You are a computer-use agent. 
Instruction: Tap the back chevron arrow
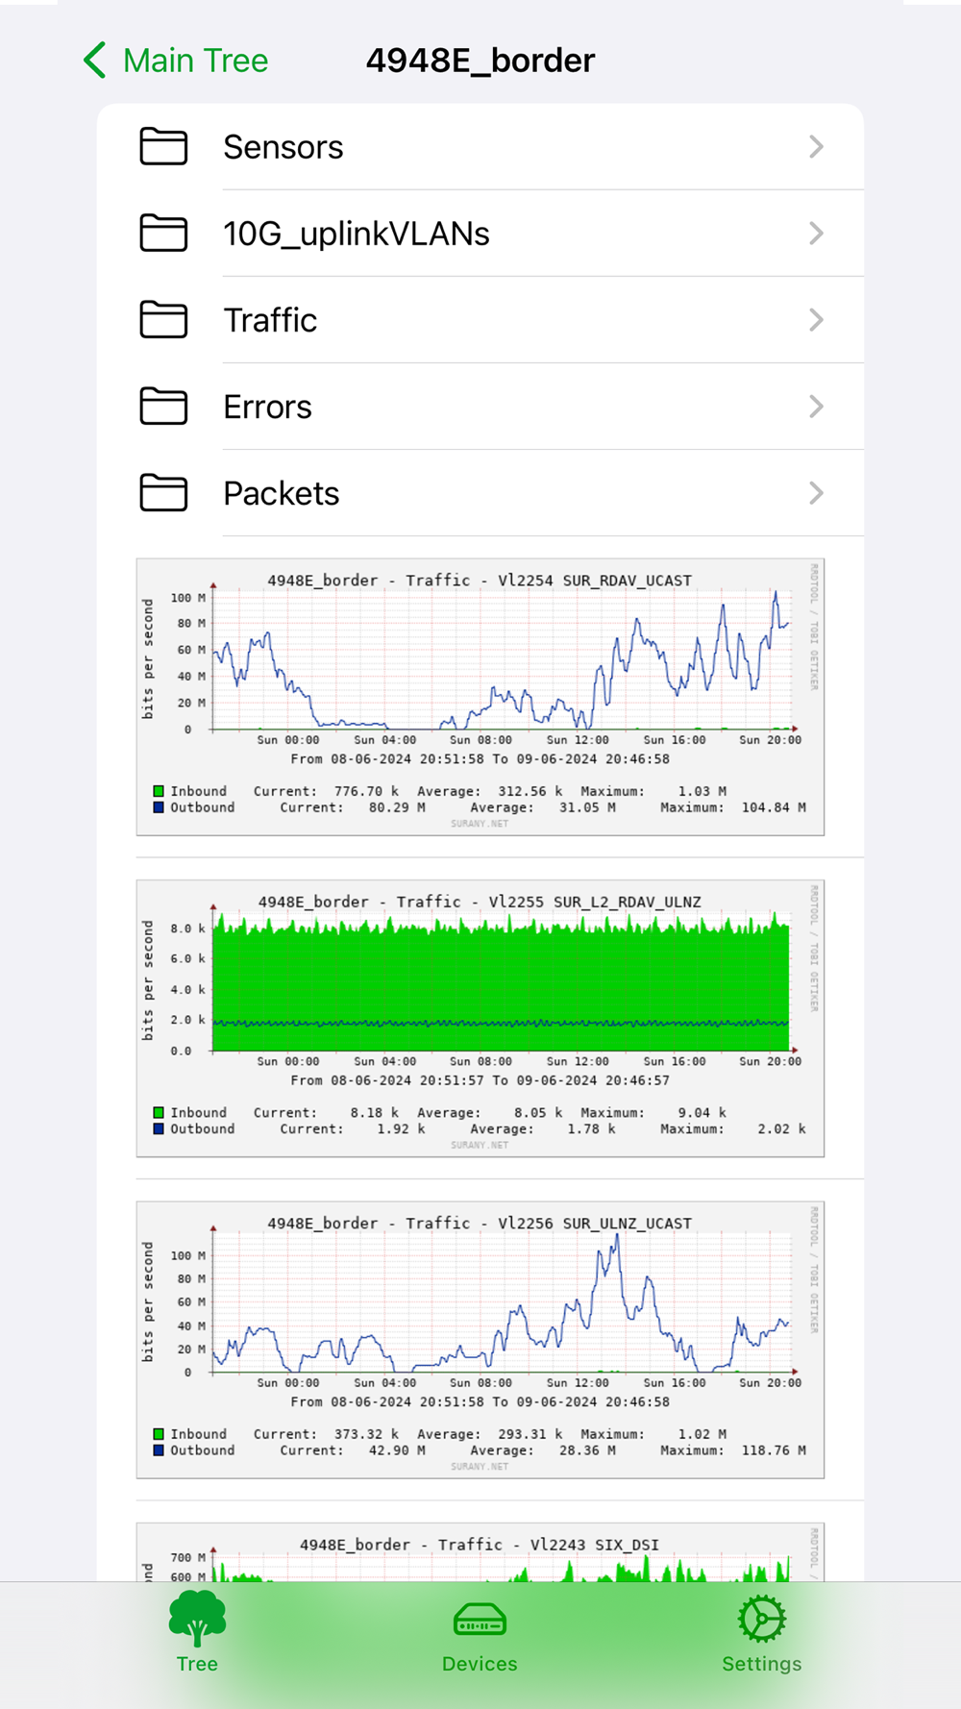(94, 61)
